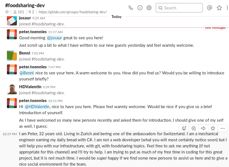Star the #foodsharing-dev channel

(7, 12)
